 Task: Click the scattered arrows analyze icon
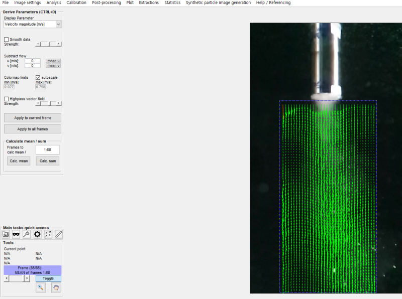(x=48, y=234)
